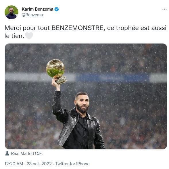This screenshot has height=169, width=169.
Task: Open the three-dot more options menu
Action: tap(164, 9)
